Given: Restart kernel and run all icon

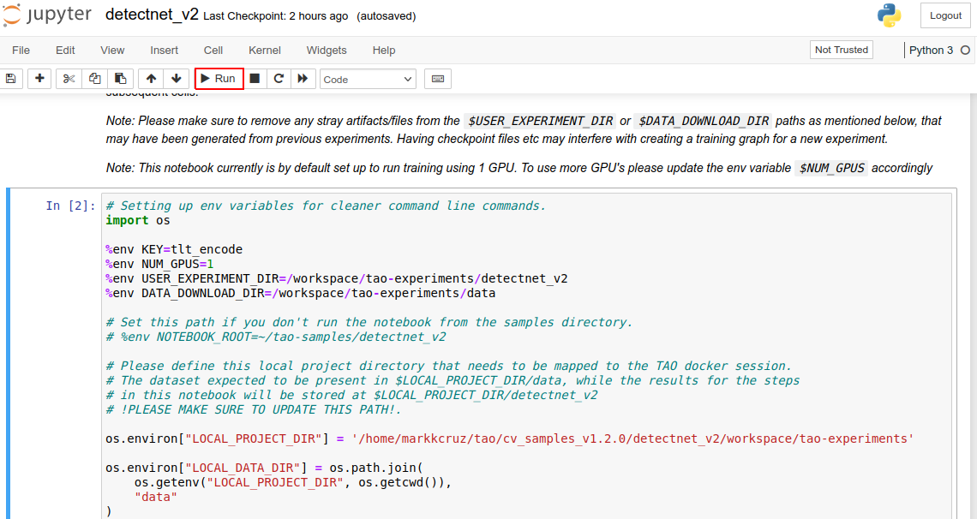Looking at the screenshot, I should 303,79.
